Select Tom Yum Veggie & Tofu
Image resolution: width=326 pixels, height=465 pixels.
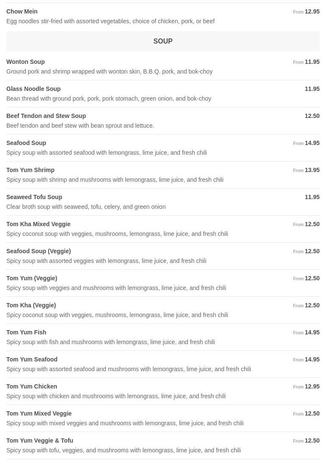coord(40,440)
